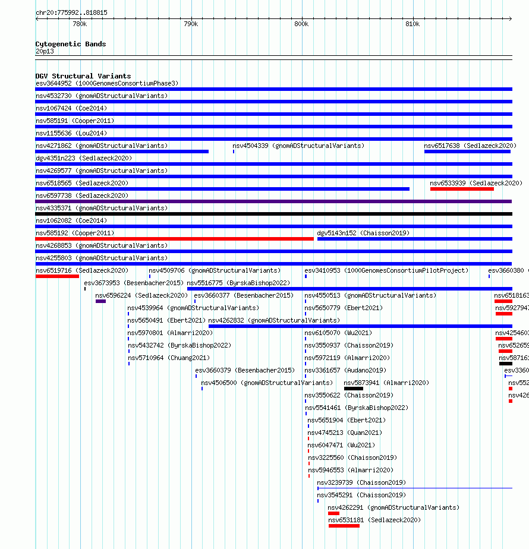Viewport: 529px width, 549px height.
Task: Click the black nsv4335371 variant bar
Action: (273, 214)
